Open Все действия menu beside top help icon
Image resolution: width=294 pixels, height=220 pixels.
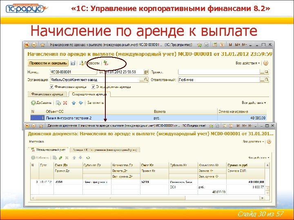point(247,63)
